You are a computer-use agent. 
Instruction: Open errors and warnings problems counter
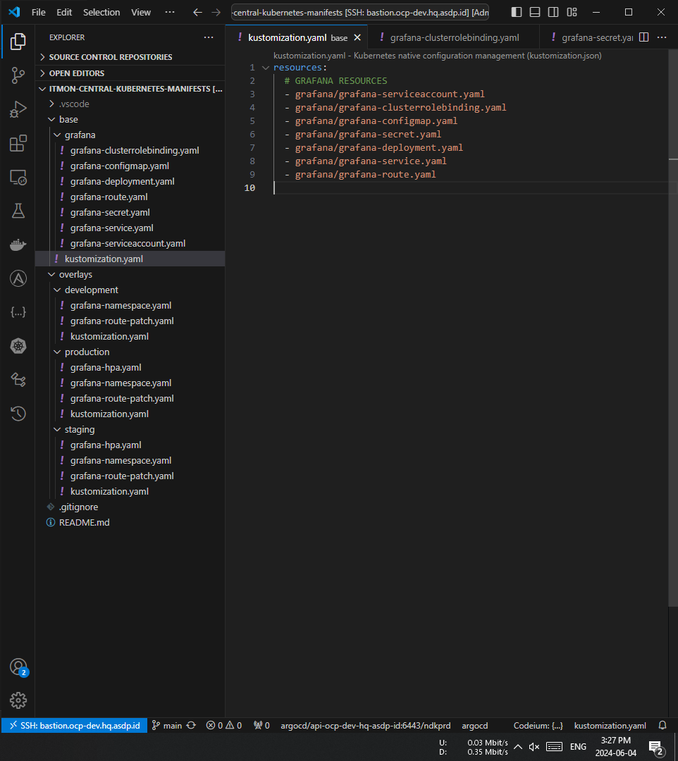click(223, 726)
